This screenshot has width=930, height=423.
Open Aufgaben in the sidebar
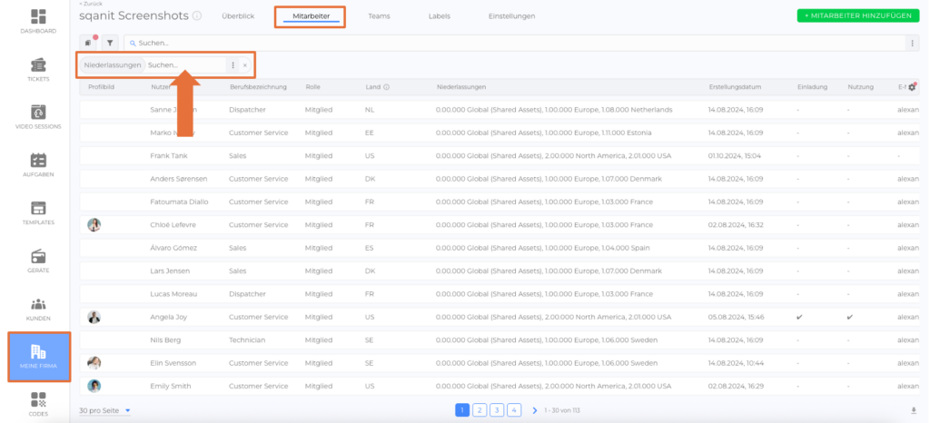click(38, 164)
